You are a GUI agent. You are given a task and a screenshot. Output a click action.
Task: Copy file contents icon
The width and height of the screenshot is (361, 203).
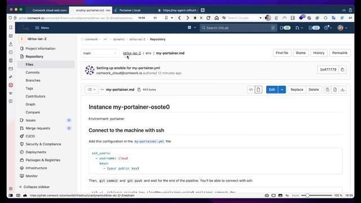(x=327, y=90)
